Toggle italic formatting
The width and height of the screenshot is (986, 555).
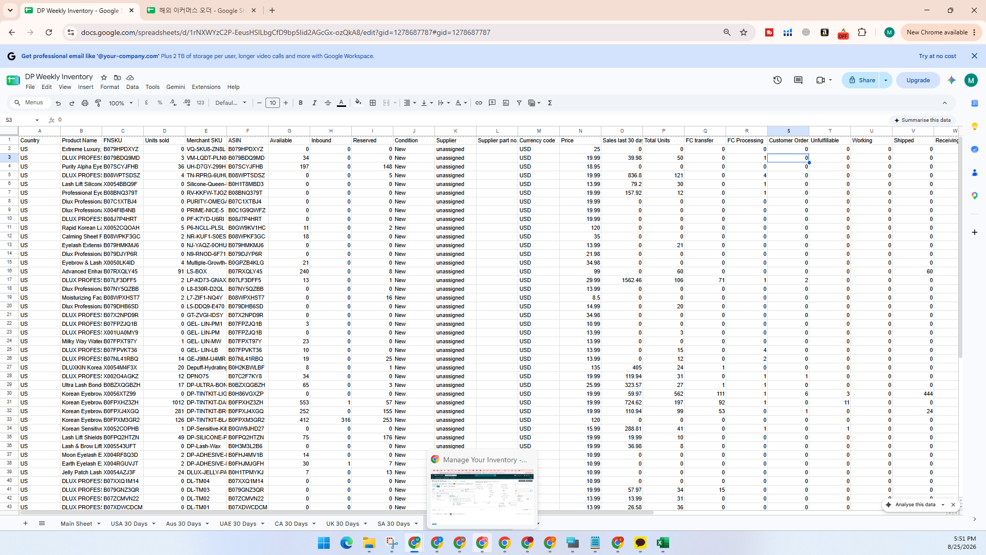click(x=314, y=103)
